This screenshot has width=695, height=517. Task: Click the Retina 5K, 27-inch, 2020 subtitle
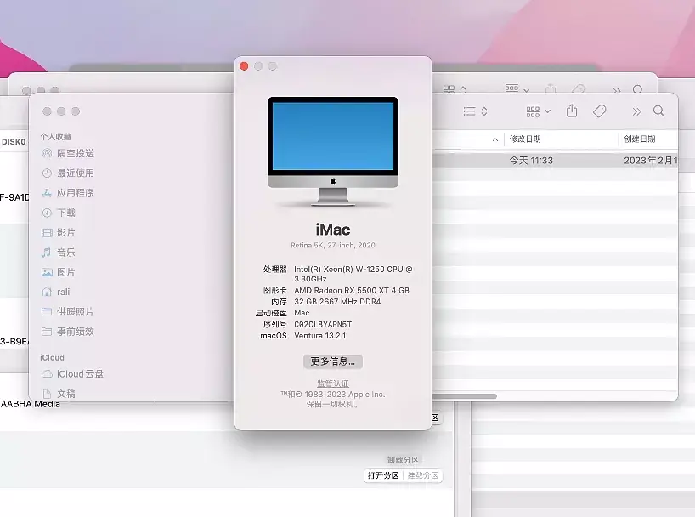tap(333, 245)
